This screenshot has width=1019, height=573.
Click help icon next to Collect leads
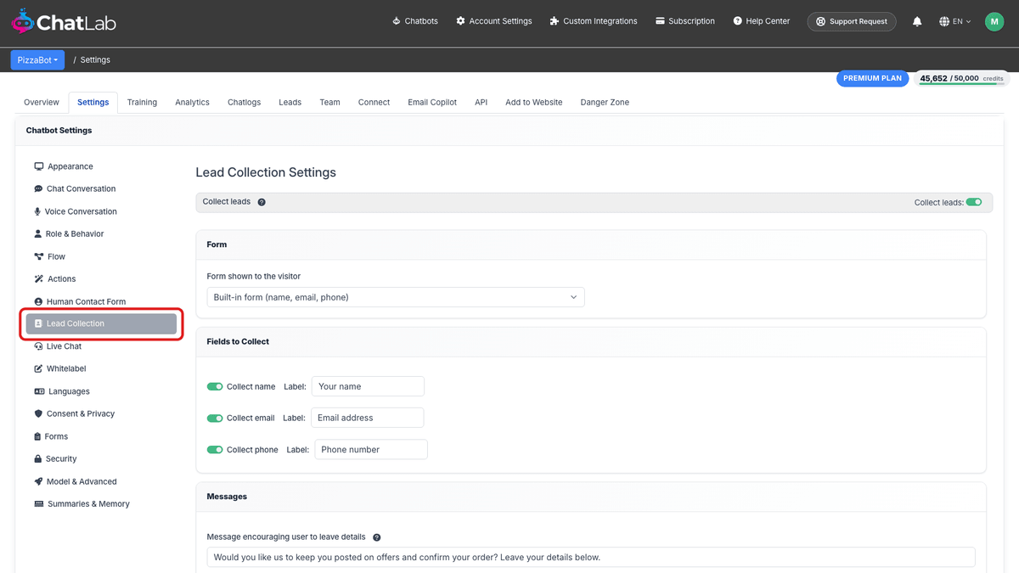coord(262,202)
